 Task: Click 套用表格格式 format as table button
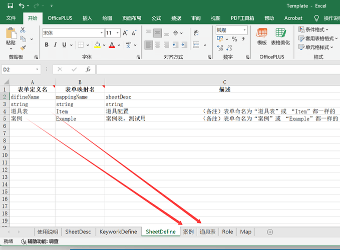tap(318, 38)
